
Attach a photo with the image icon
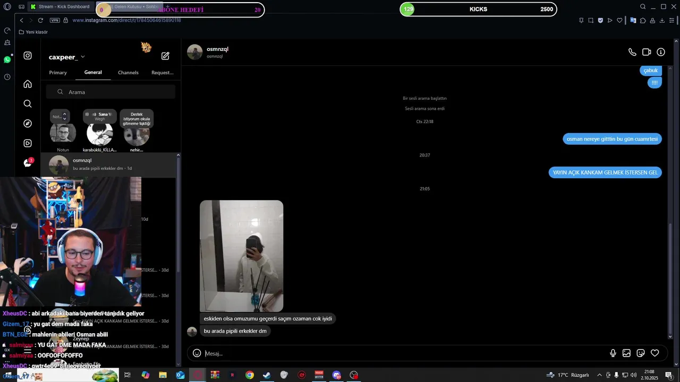coord(627,353)
